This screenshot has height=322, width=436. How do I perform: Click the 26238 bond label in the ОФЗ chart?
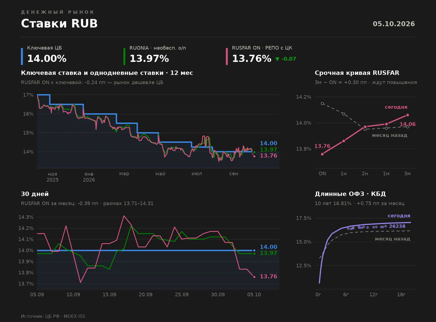click(397, 226)
